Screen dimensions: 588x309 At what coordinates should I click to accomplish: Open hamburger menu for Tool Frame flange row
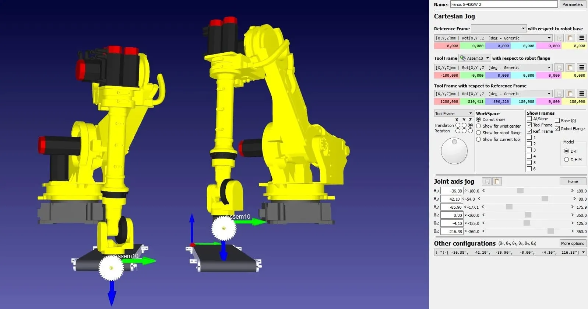point(582,67)
